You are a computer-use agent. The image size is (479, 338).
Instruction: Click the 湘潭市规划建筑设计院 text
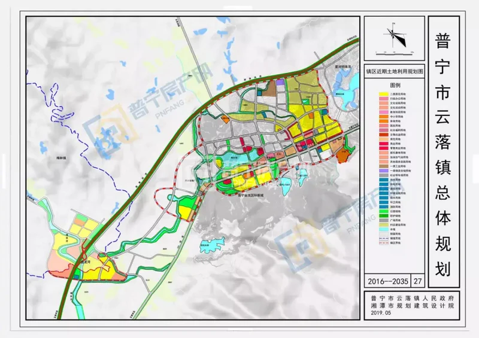tap(413, 305)
